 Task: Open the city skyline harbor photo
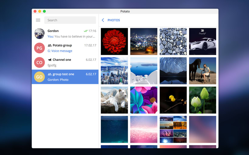pyautogui.click(x=114, y=71)
